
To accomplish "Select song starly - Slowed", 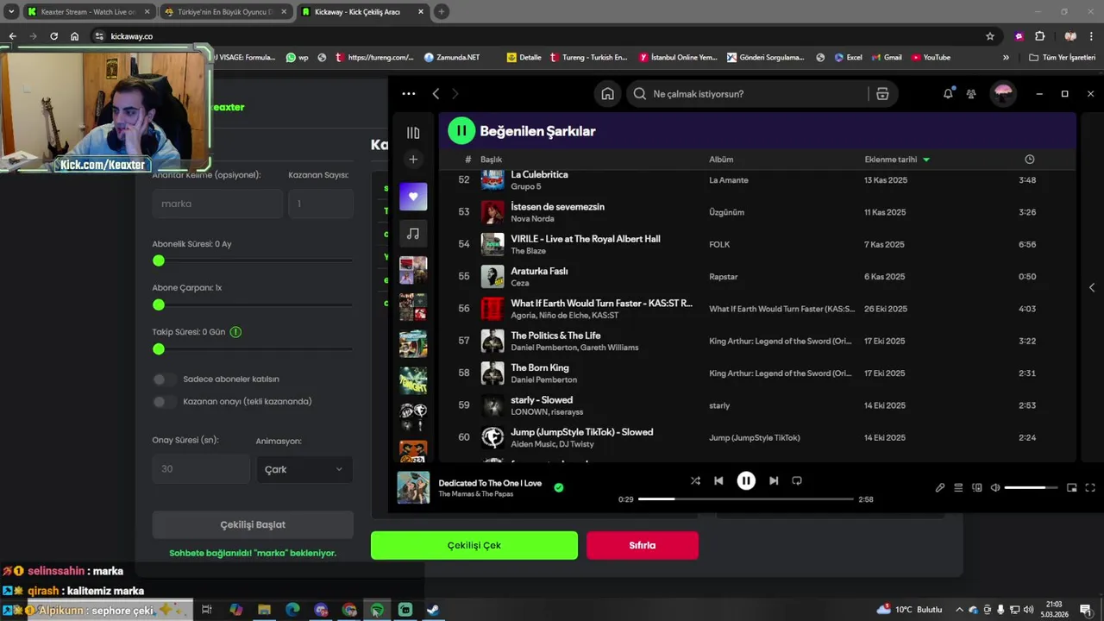I will pyautogui.click(x=542, y=399).
